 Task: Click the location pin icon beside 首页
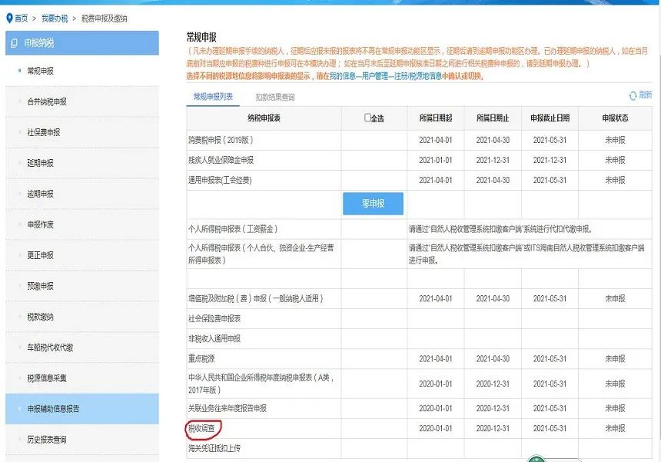tap(9, 18)
